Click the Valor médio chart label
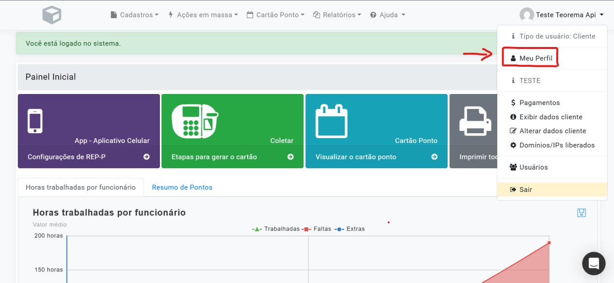The width and height of the screenshot is (614, 283). (50, 224)
